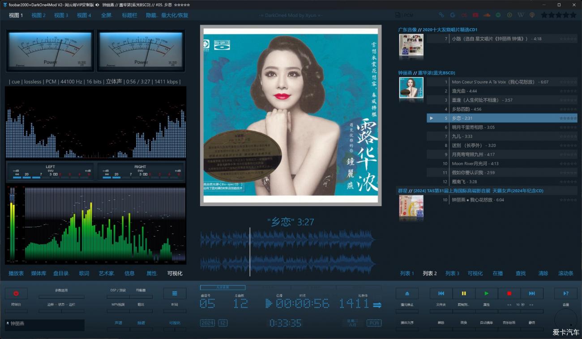The height and width of the screenshot is (339, 582).
Task: Click the 查找 search button
Action: (520, 273)
